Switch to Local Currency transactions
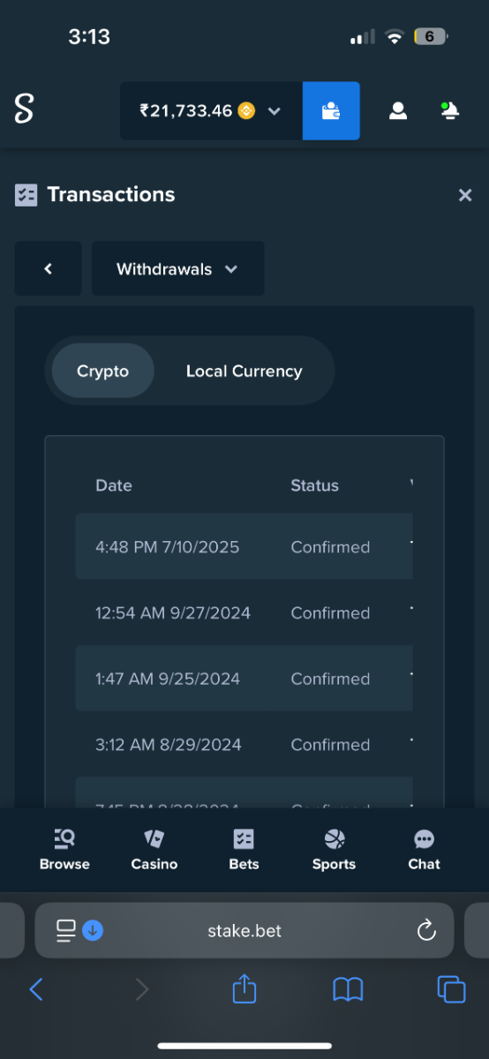This screenshot has height=1059, width=489. (244, 371)
